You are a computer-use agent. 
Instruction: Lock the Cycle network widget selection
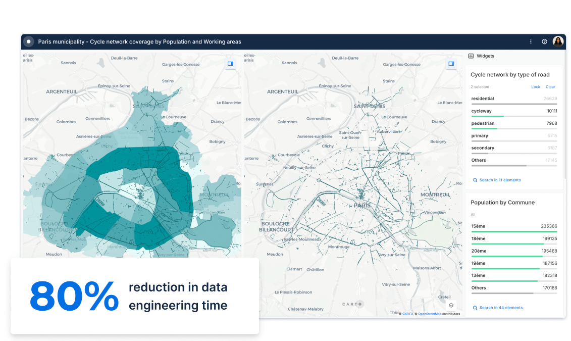(x=536, y=86)
